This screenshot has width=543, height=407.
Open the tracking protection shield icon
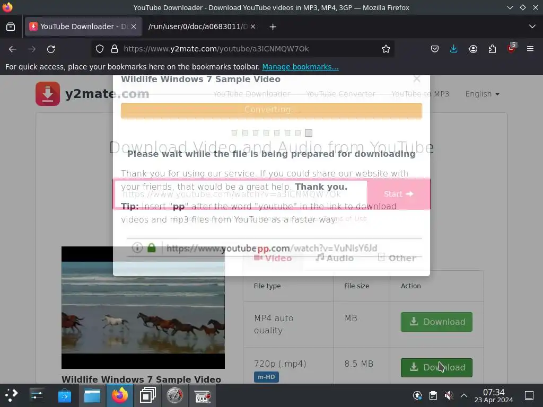tap(99, 49)
